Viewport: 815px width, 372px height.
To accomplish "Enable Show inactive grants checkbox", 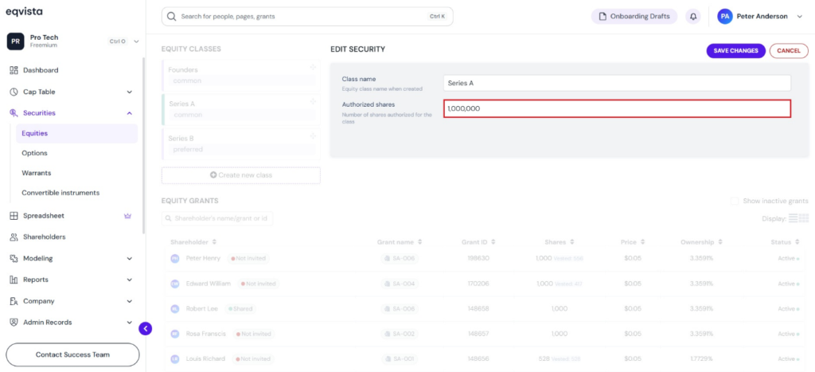I will pyautogui.click(x=735, y=201).
